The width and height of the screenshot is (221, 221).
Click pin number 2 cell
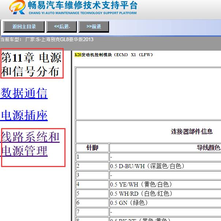pos(92,166)
